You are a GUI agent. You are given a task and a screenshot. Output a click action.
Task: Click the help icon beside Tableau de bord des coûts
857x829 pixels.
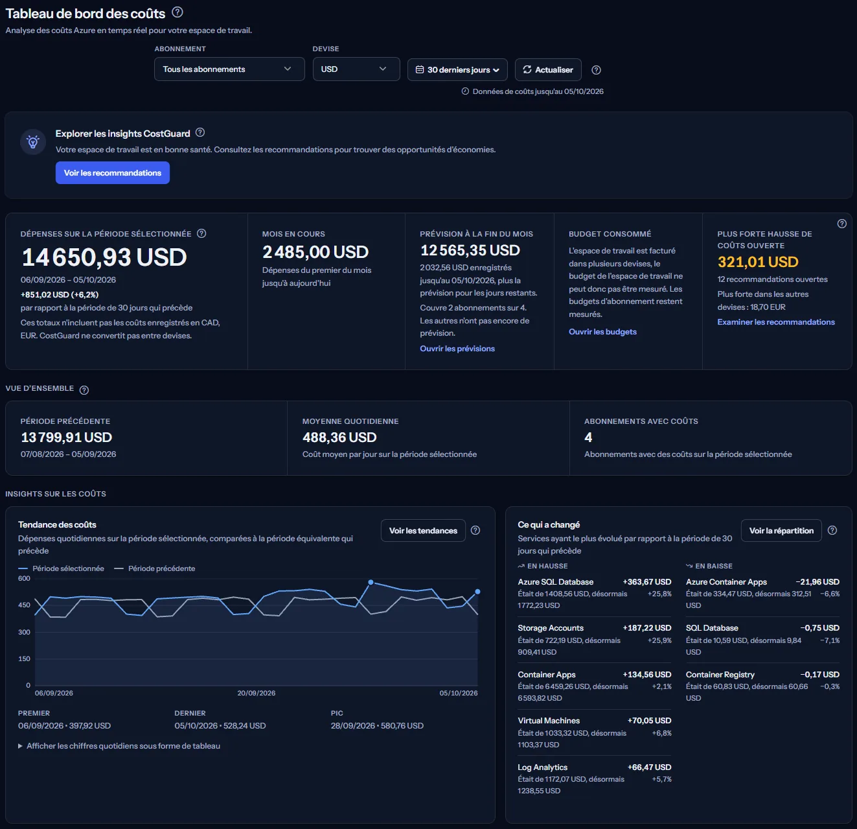tap(177, 12)
